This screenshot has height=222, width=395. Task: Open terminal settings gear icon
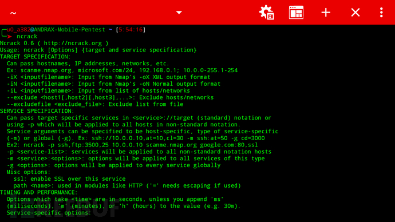click(x=267, y=13)
